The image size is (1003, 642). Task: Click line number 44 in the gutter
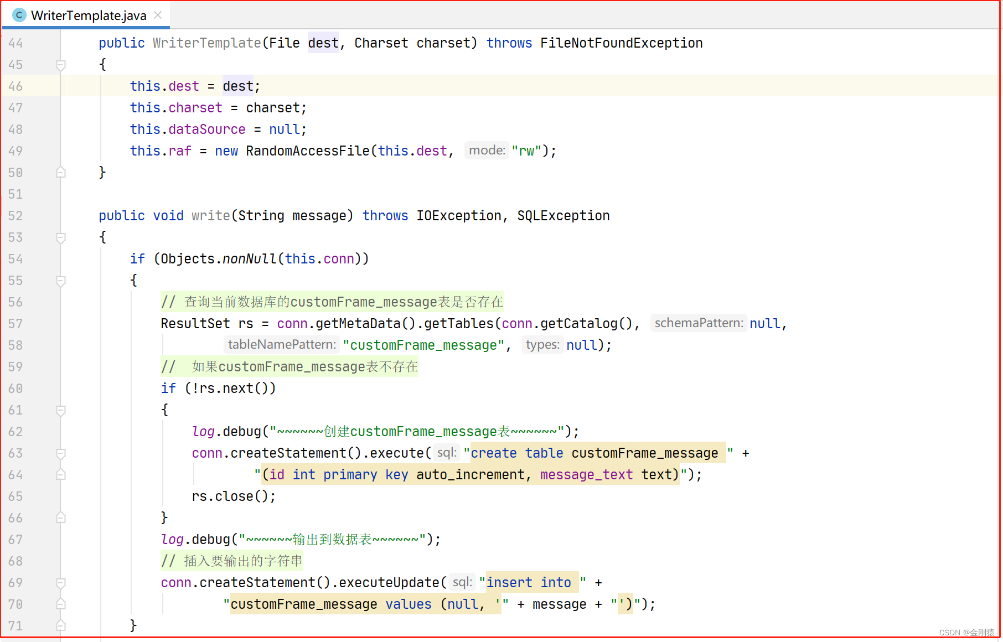(15, 43)
